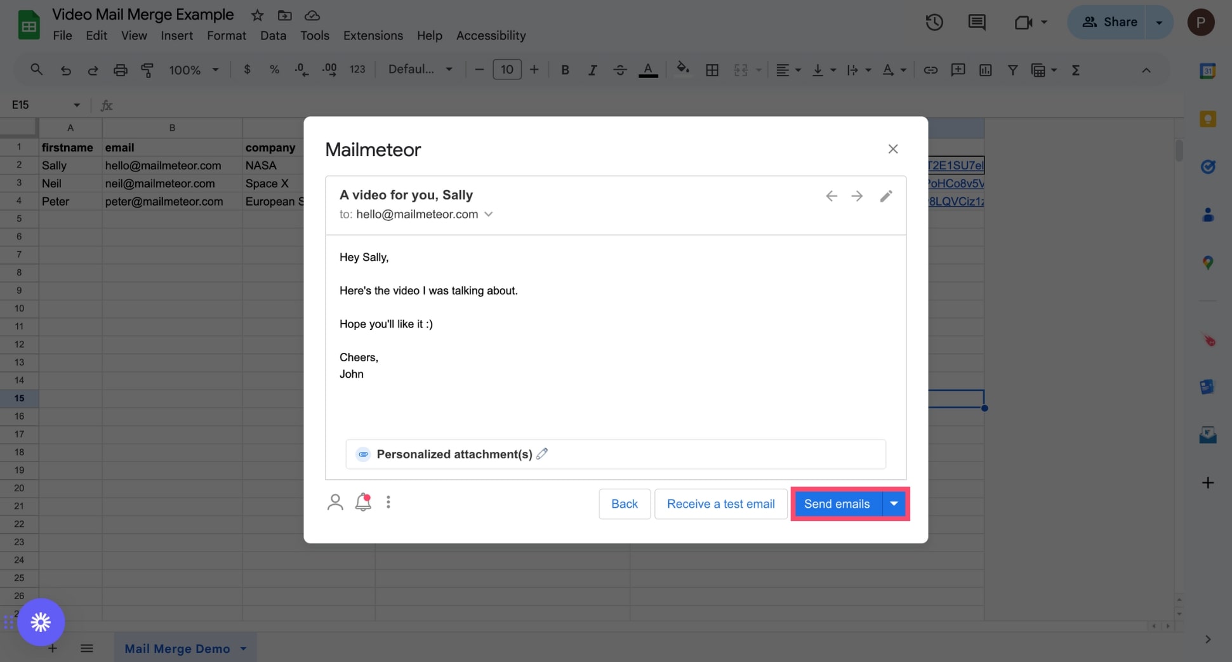Screen dimensions: 1232x662
Task: Decrease decimal places
Action: pyautogui.click(x=301, y=70)
